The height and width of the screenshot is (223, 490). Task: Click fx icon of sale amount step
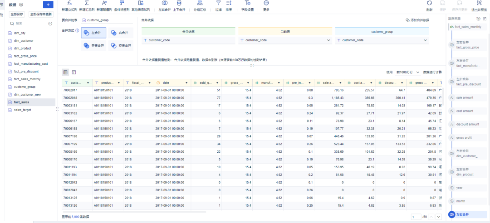tap(451, 98)
